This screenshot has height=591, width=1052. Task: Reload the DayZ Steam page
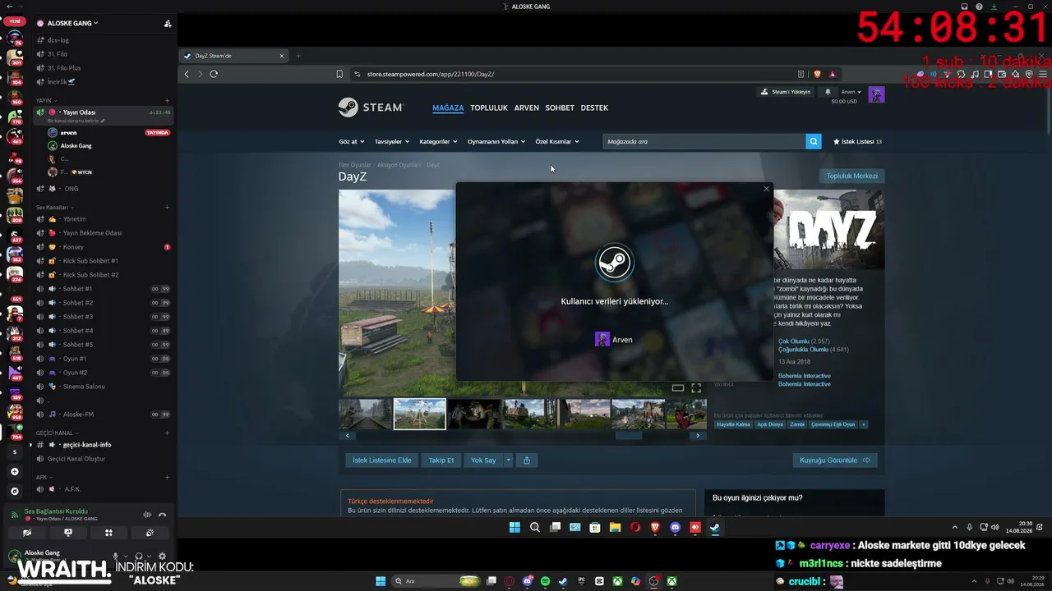[x=214, y=74]
